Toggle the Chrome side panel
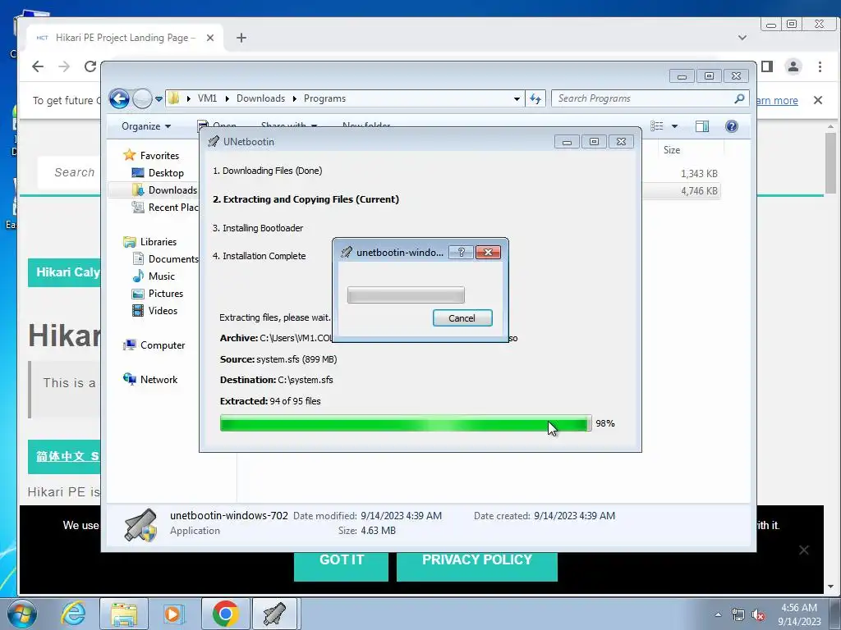841x630 pixels. point(767,66)
